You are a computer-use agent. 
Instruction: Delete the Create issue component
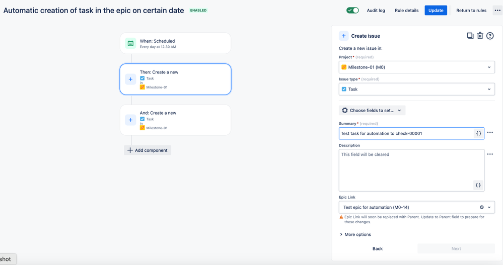click(x=480, y=36)
